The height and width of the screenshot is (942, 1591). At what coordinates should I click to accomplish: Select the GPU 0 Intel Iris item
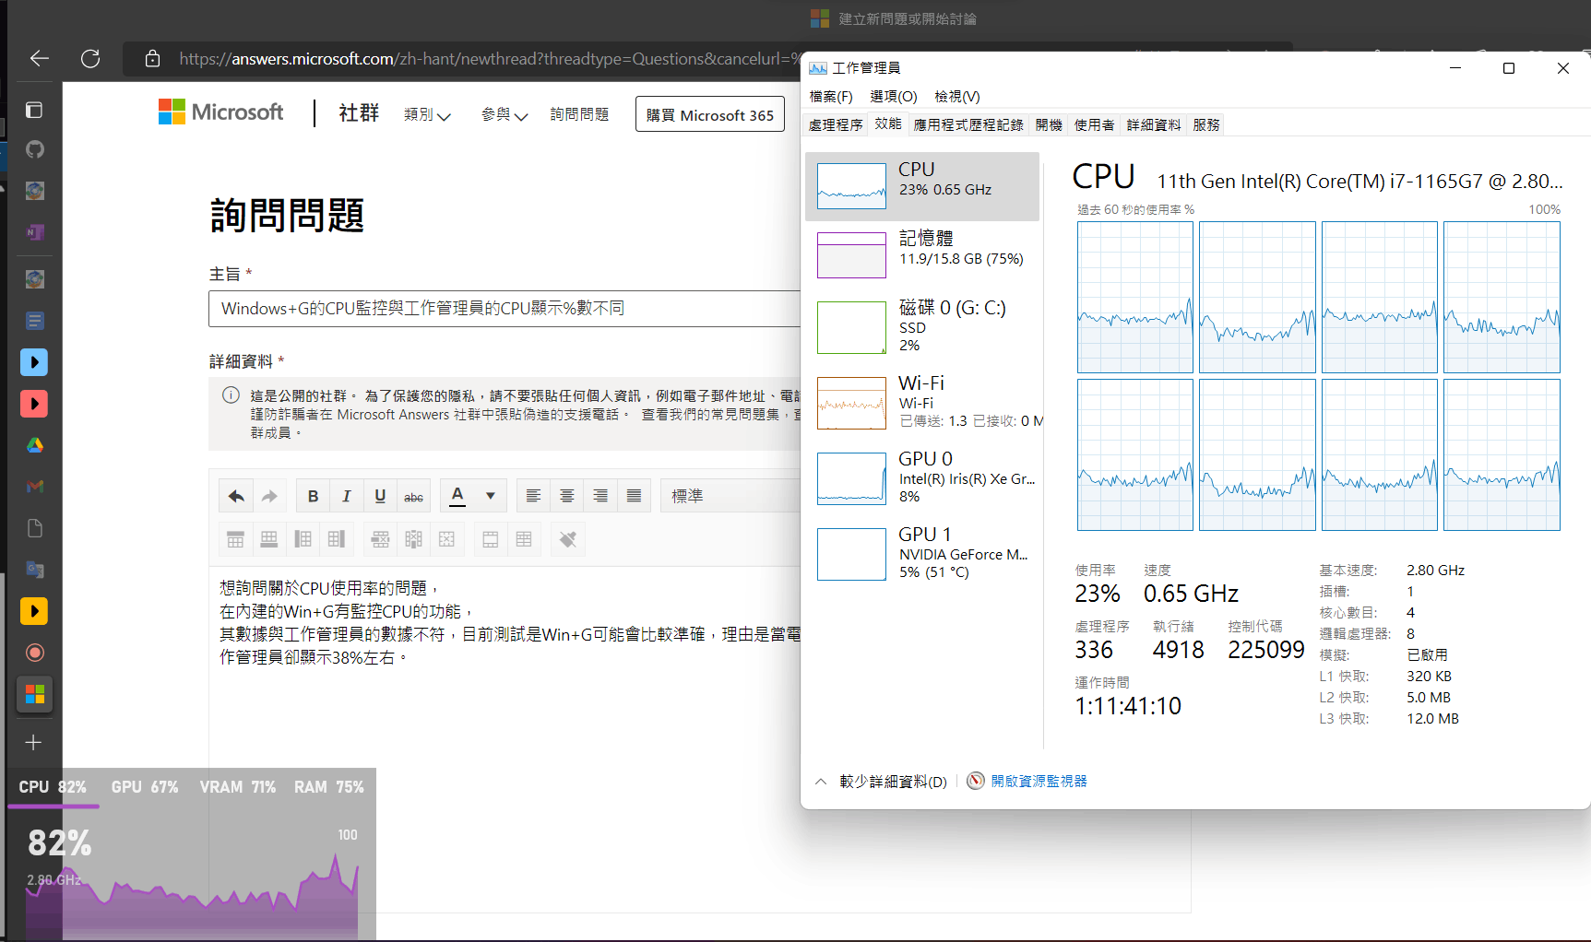[922, 478]
